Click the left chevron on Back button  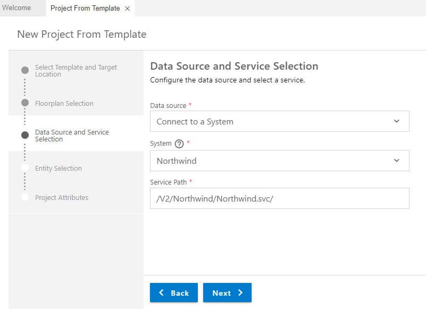coord(161,293)
